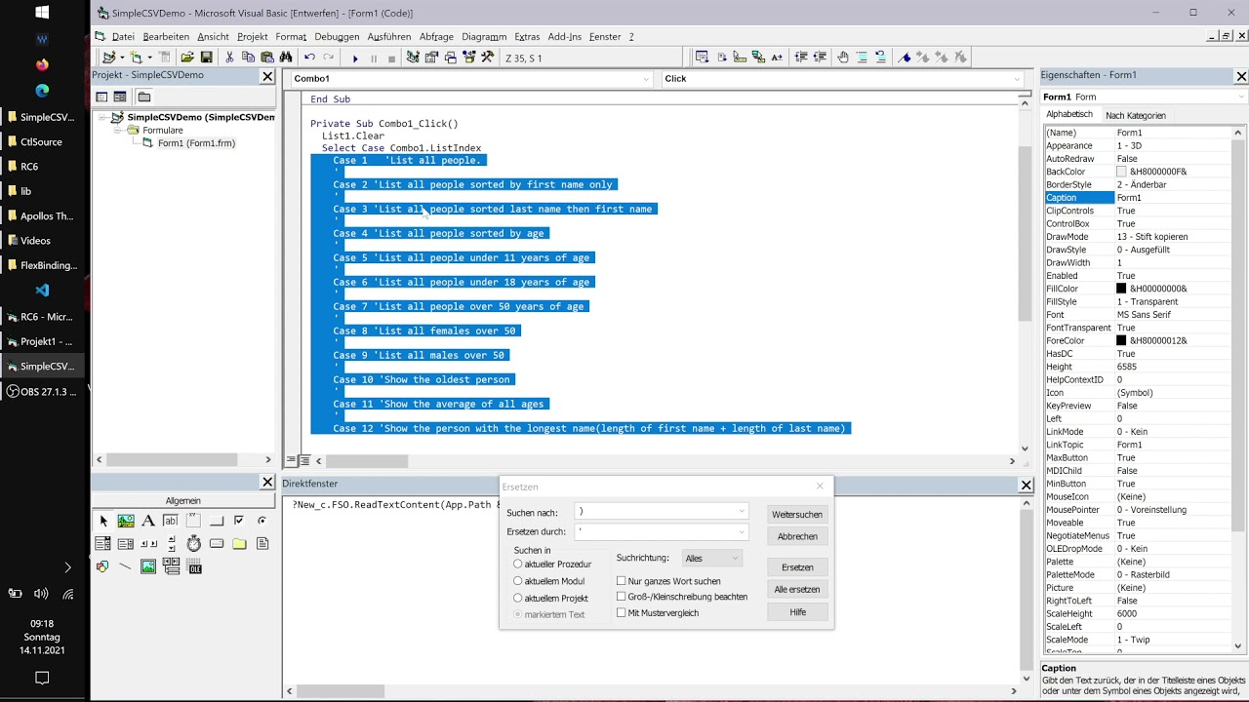Select the Label control in toolbox
The width and height of the screenshot is (1249, 702).
(148, 521)
